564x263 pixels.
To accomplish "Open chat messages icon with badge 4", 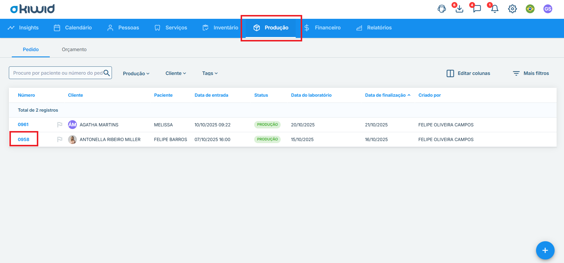I will [477, 9].
